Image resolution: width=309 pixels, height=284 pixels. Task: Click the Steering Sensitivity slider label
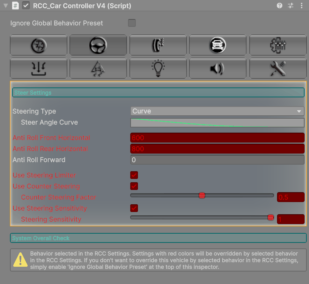tap(51, 219)
